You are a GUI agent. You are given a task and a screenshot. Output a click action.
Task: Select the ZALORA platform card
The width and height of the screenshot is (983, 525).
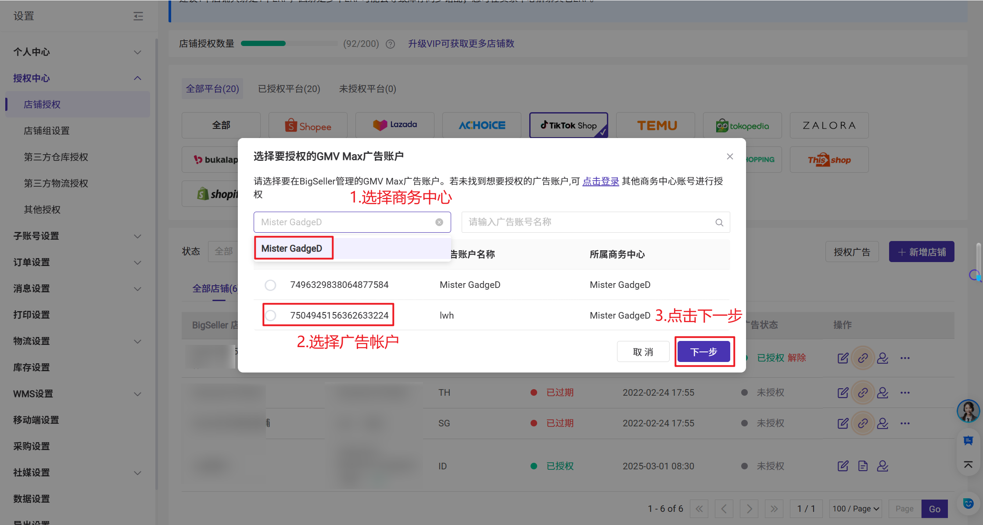[x=829, y=125]
